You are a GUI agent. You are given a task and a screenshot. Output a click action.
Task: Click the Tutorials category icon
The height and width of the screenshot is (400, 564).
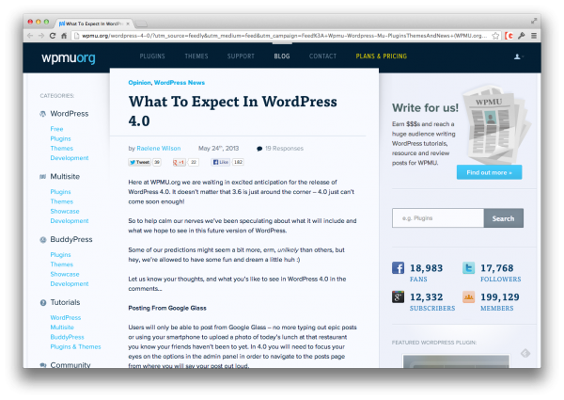point(43,303)
